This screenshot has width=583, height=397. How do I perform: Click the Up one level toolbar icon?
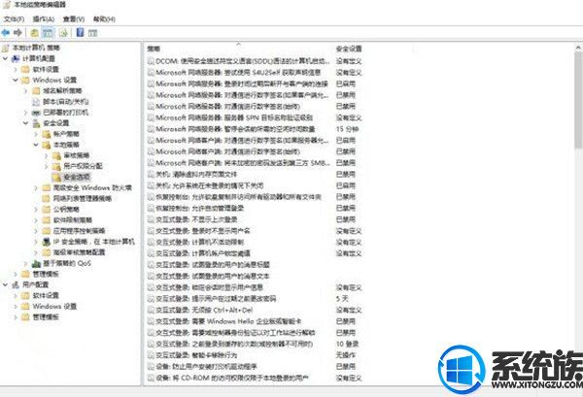click(x=35, y=33)
